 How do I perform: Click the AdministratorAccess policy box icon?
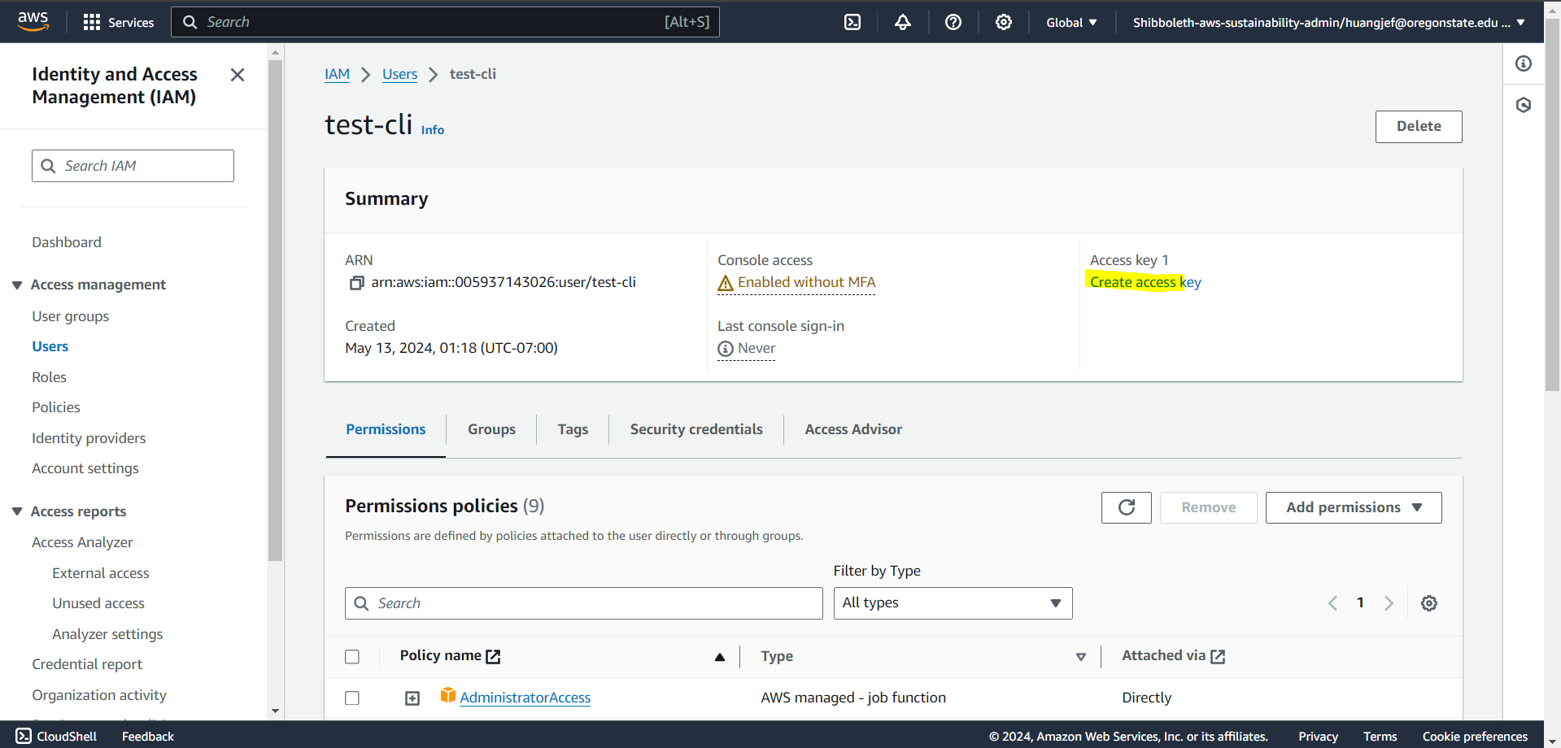click(x=448, y=695)
